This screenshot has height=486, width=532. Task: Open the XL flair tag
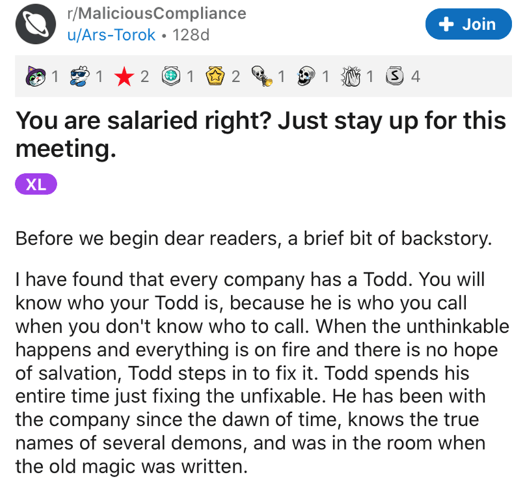point(36,183)
